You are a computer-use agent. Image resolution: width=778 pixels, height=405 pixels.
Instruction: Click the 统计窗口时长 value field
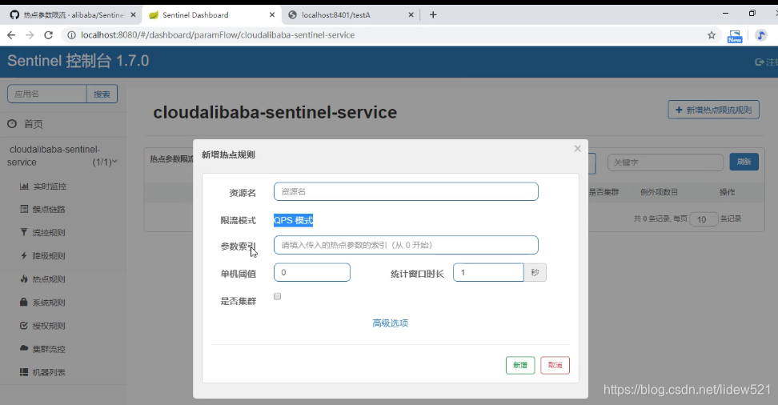coord(488,272)
